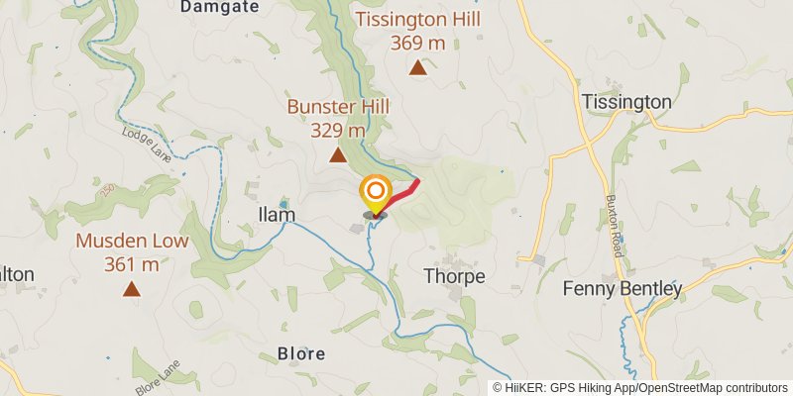Click the orange location pin marker
793x396 pixels.
376,195
